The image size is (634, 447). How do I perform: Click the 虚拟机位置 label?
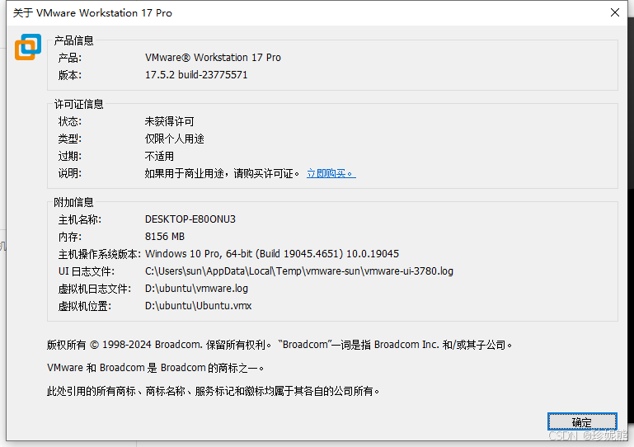(85, 306)
